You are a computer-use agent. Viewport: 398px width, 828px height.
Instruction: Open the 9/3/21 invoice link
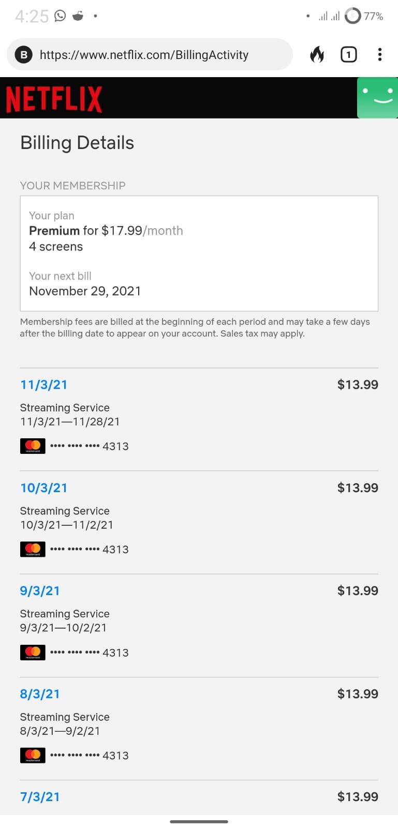(40, 590)
